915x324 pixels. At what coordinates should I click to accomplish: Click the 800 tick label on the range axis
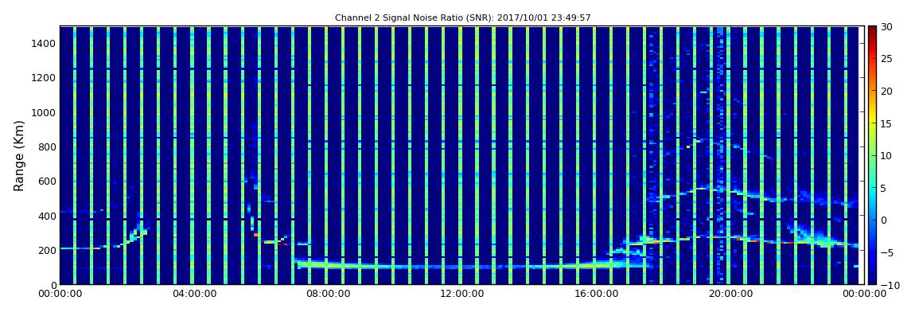[47, 146]
